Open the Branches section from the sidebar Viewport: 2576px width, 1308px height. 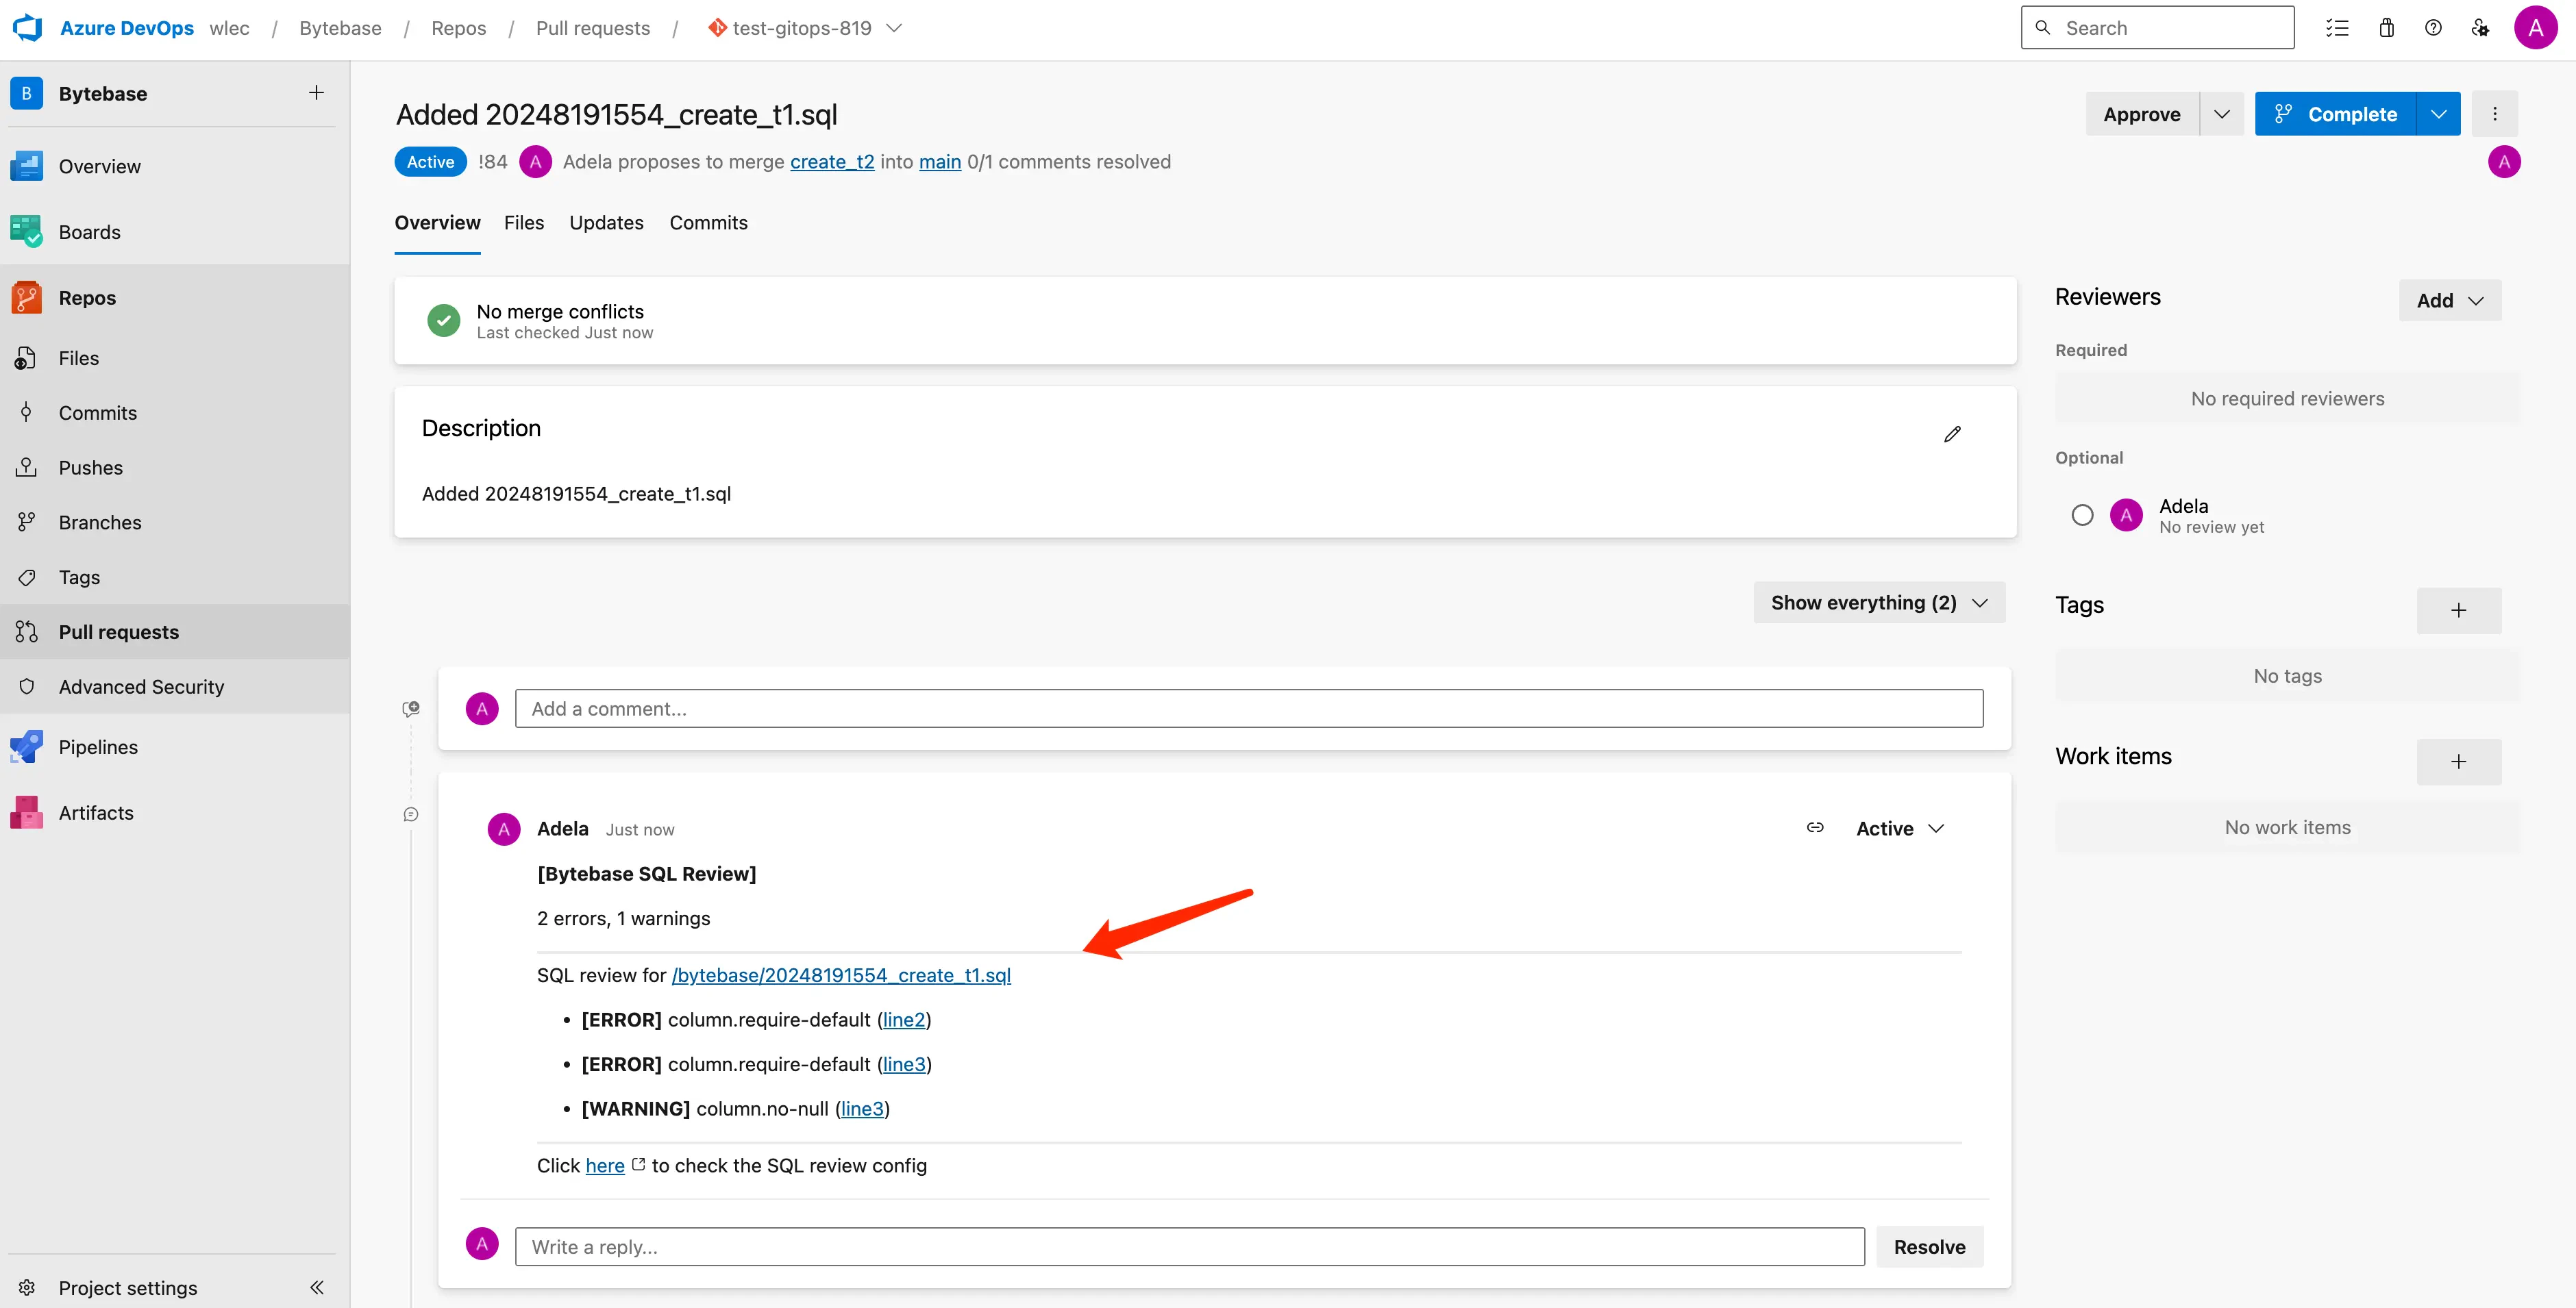99,522
